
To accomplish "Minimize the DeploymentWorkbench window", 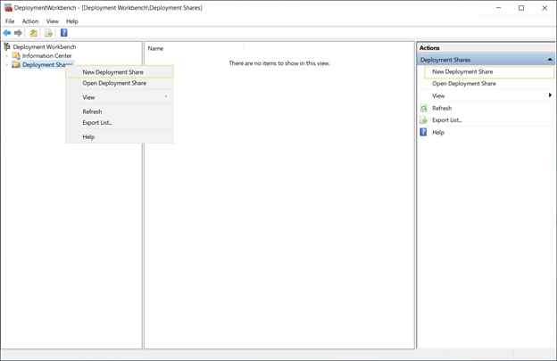I will [498, 8].
